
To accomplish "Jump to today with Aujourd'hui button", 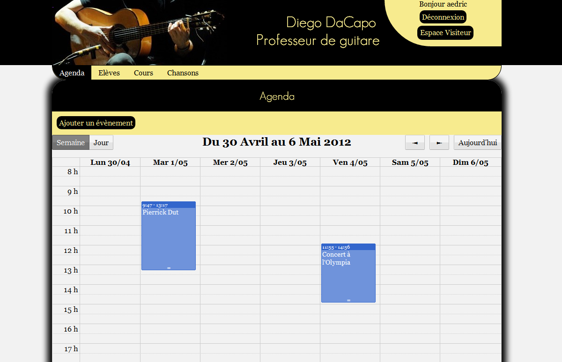I will coord(477,143).
